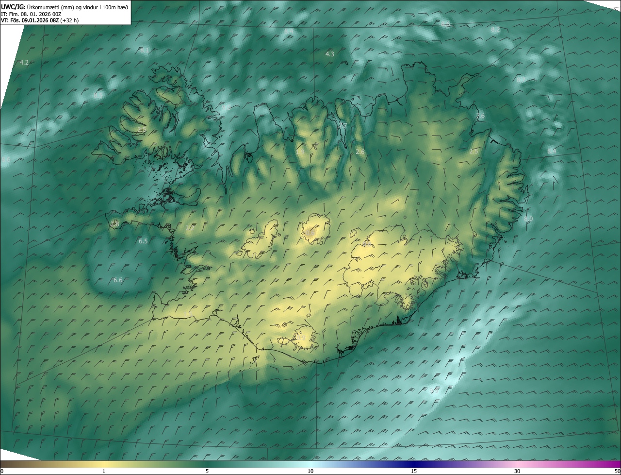Click the colorbar tick label 5
The image size is (621, 475).
tap(207, 471)
